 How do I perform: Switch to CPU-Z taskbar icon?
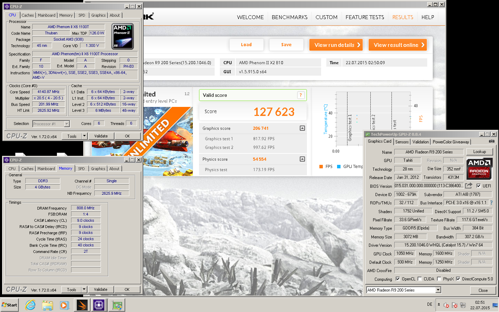coord(98,305)
